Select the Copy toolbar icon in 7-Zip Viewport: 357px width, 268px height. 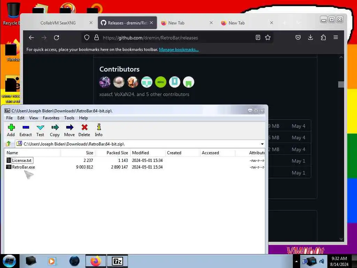[55, 130]
